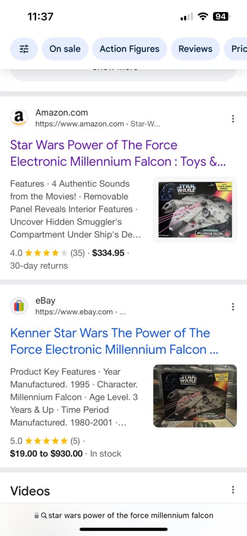This screenshot has width=247, height=536.
Task: Tap the eBay site URL breadcrumb
Action: 80,312
